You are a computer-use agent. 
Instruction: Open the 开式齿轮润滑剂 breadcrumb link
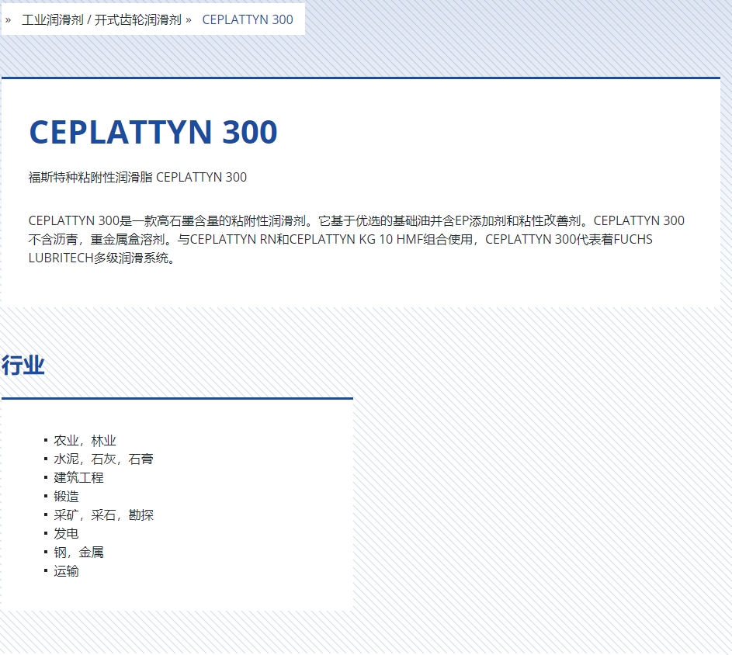(x=137, y=19)
